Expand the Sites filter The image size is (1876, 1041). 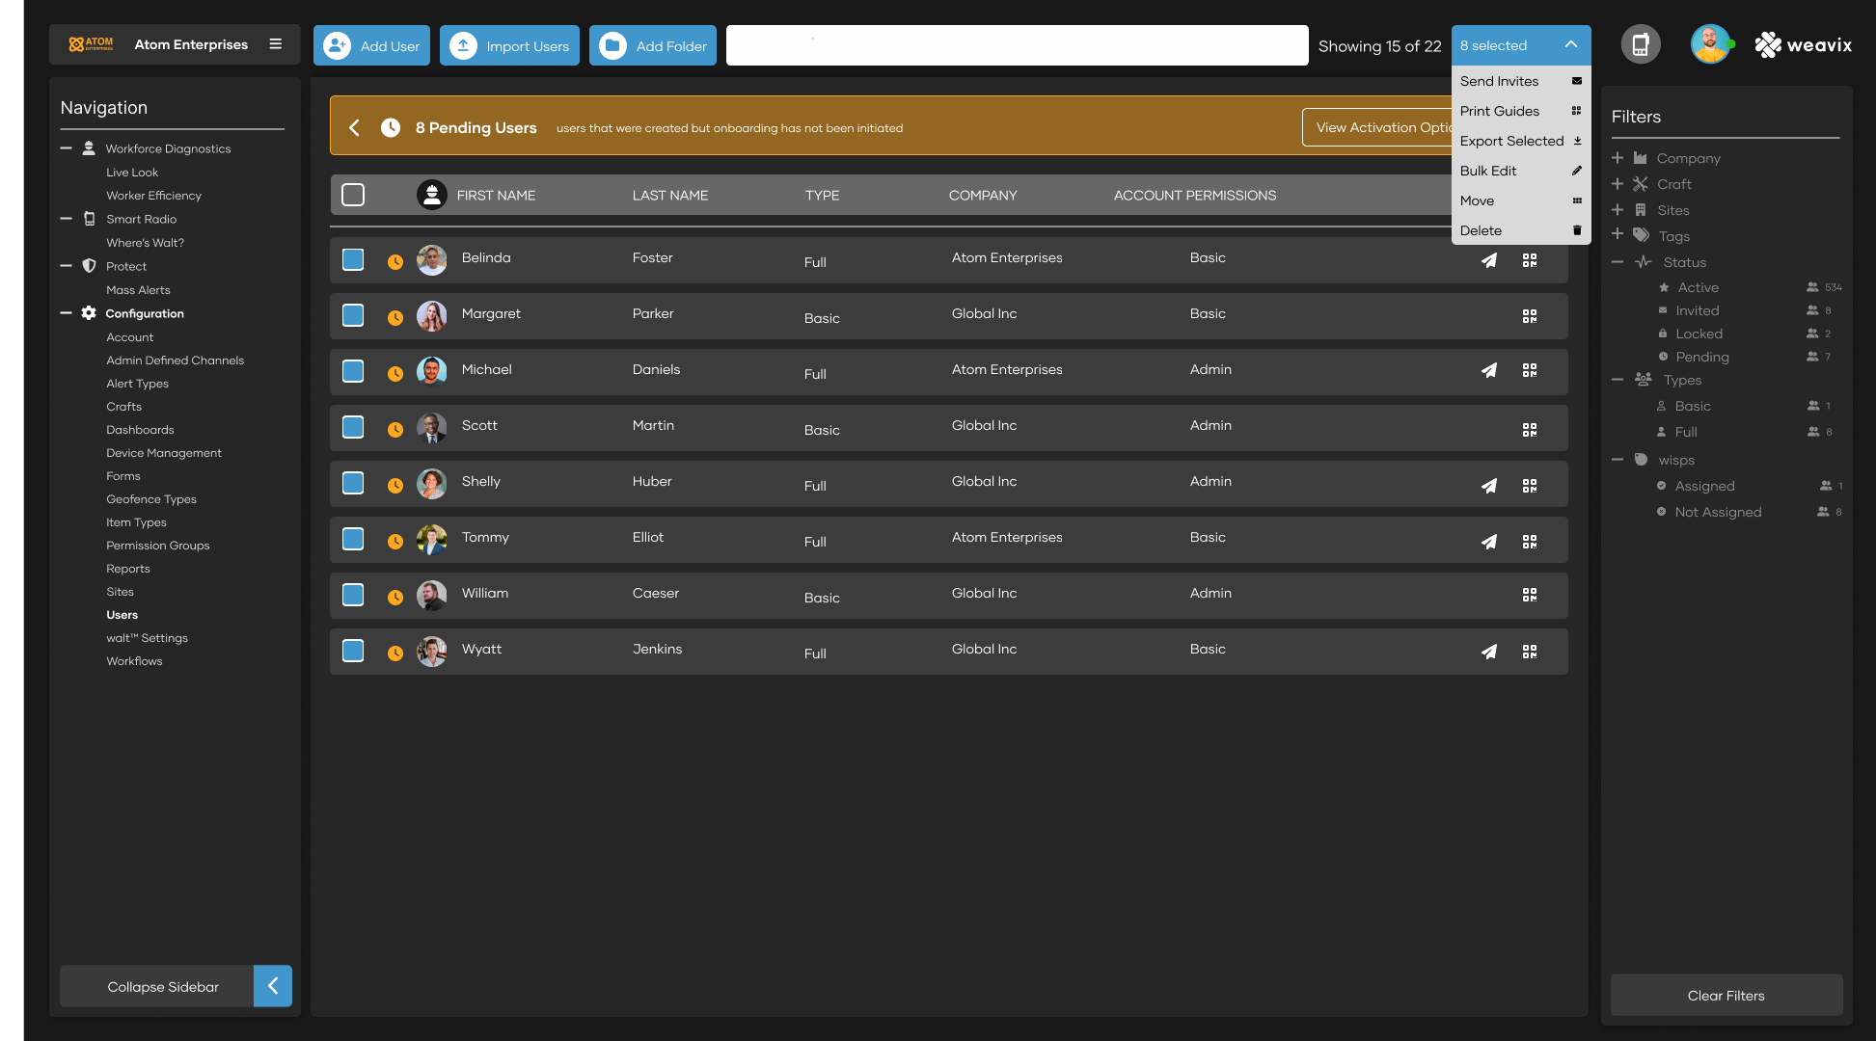click(x=1618, y=210)
